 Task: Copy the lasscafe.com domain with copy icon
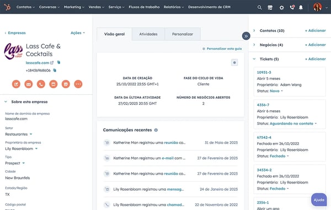[58, 62]
